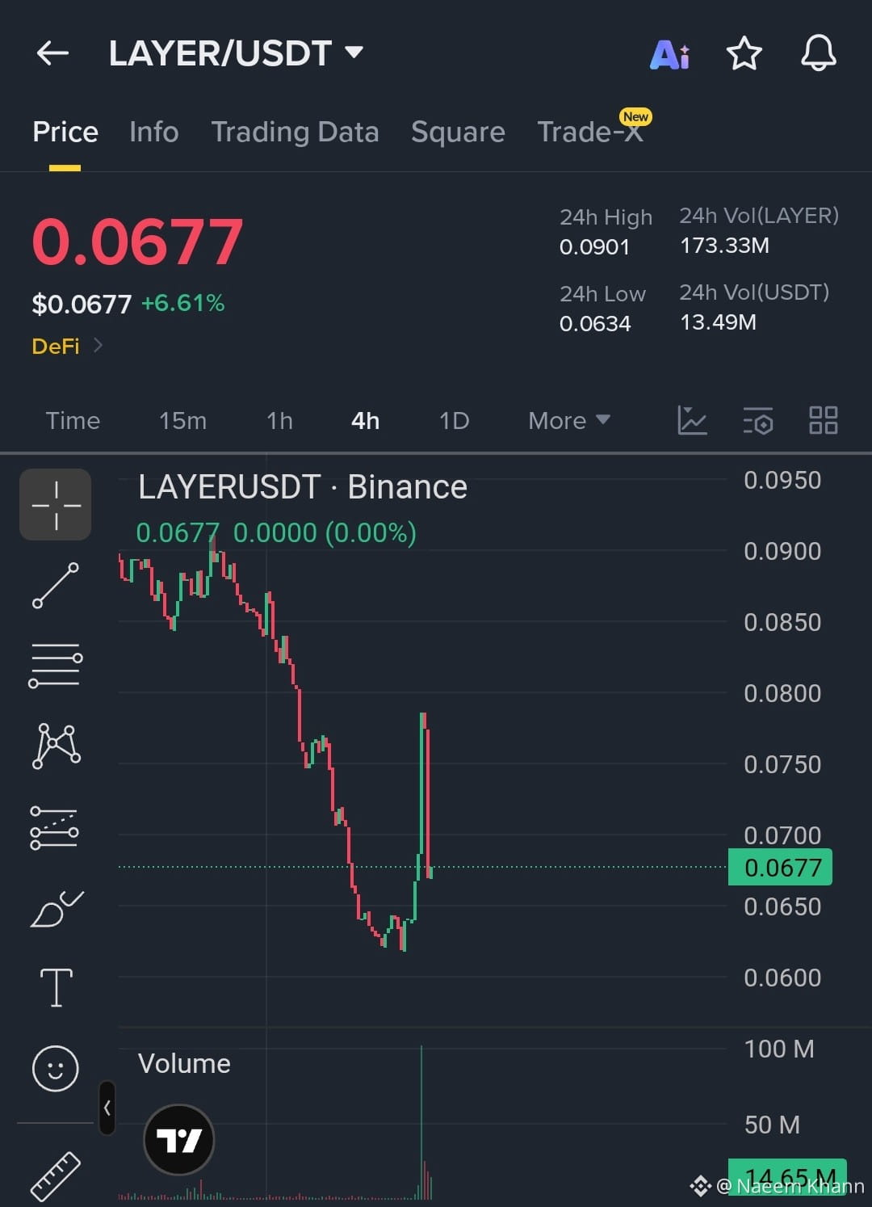
Task: Switch to the Info tab
Action: click(x=153, y=132)
